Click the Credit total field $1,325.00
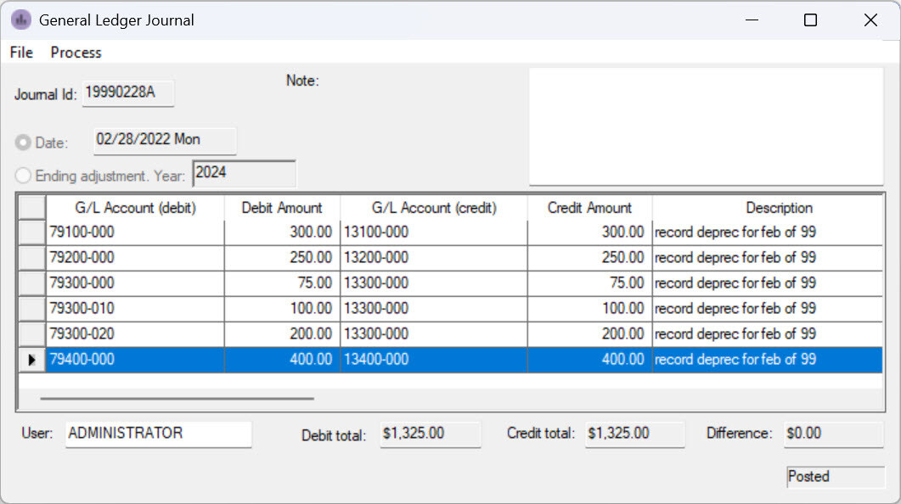 [635, 434]
